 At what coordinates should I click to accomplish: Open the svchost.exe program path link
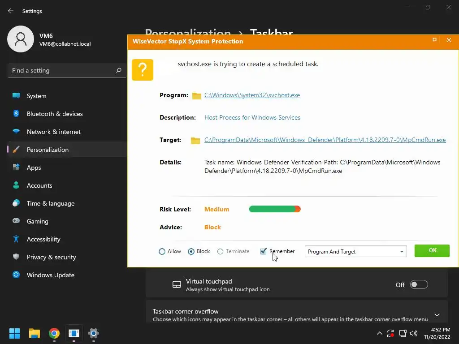pyautogui.click(x=252, y=95)
